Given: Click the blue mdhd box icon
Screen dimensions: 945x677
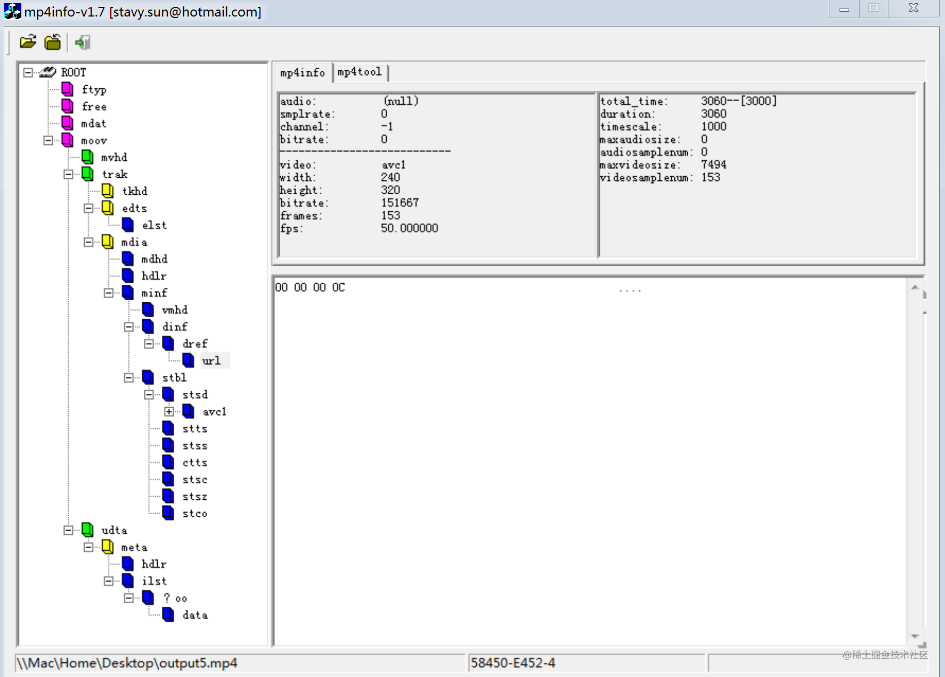Looking at the screenshot, I should coord(128,259).
